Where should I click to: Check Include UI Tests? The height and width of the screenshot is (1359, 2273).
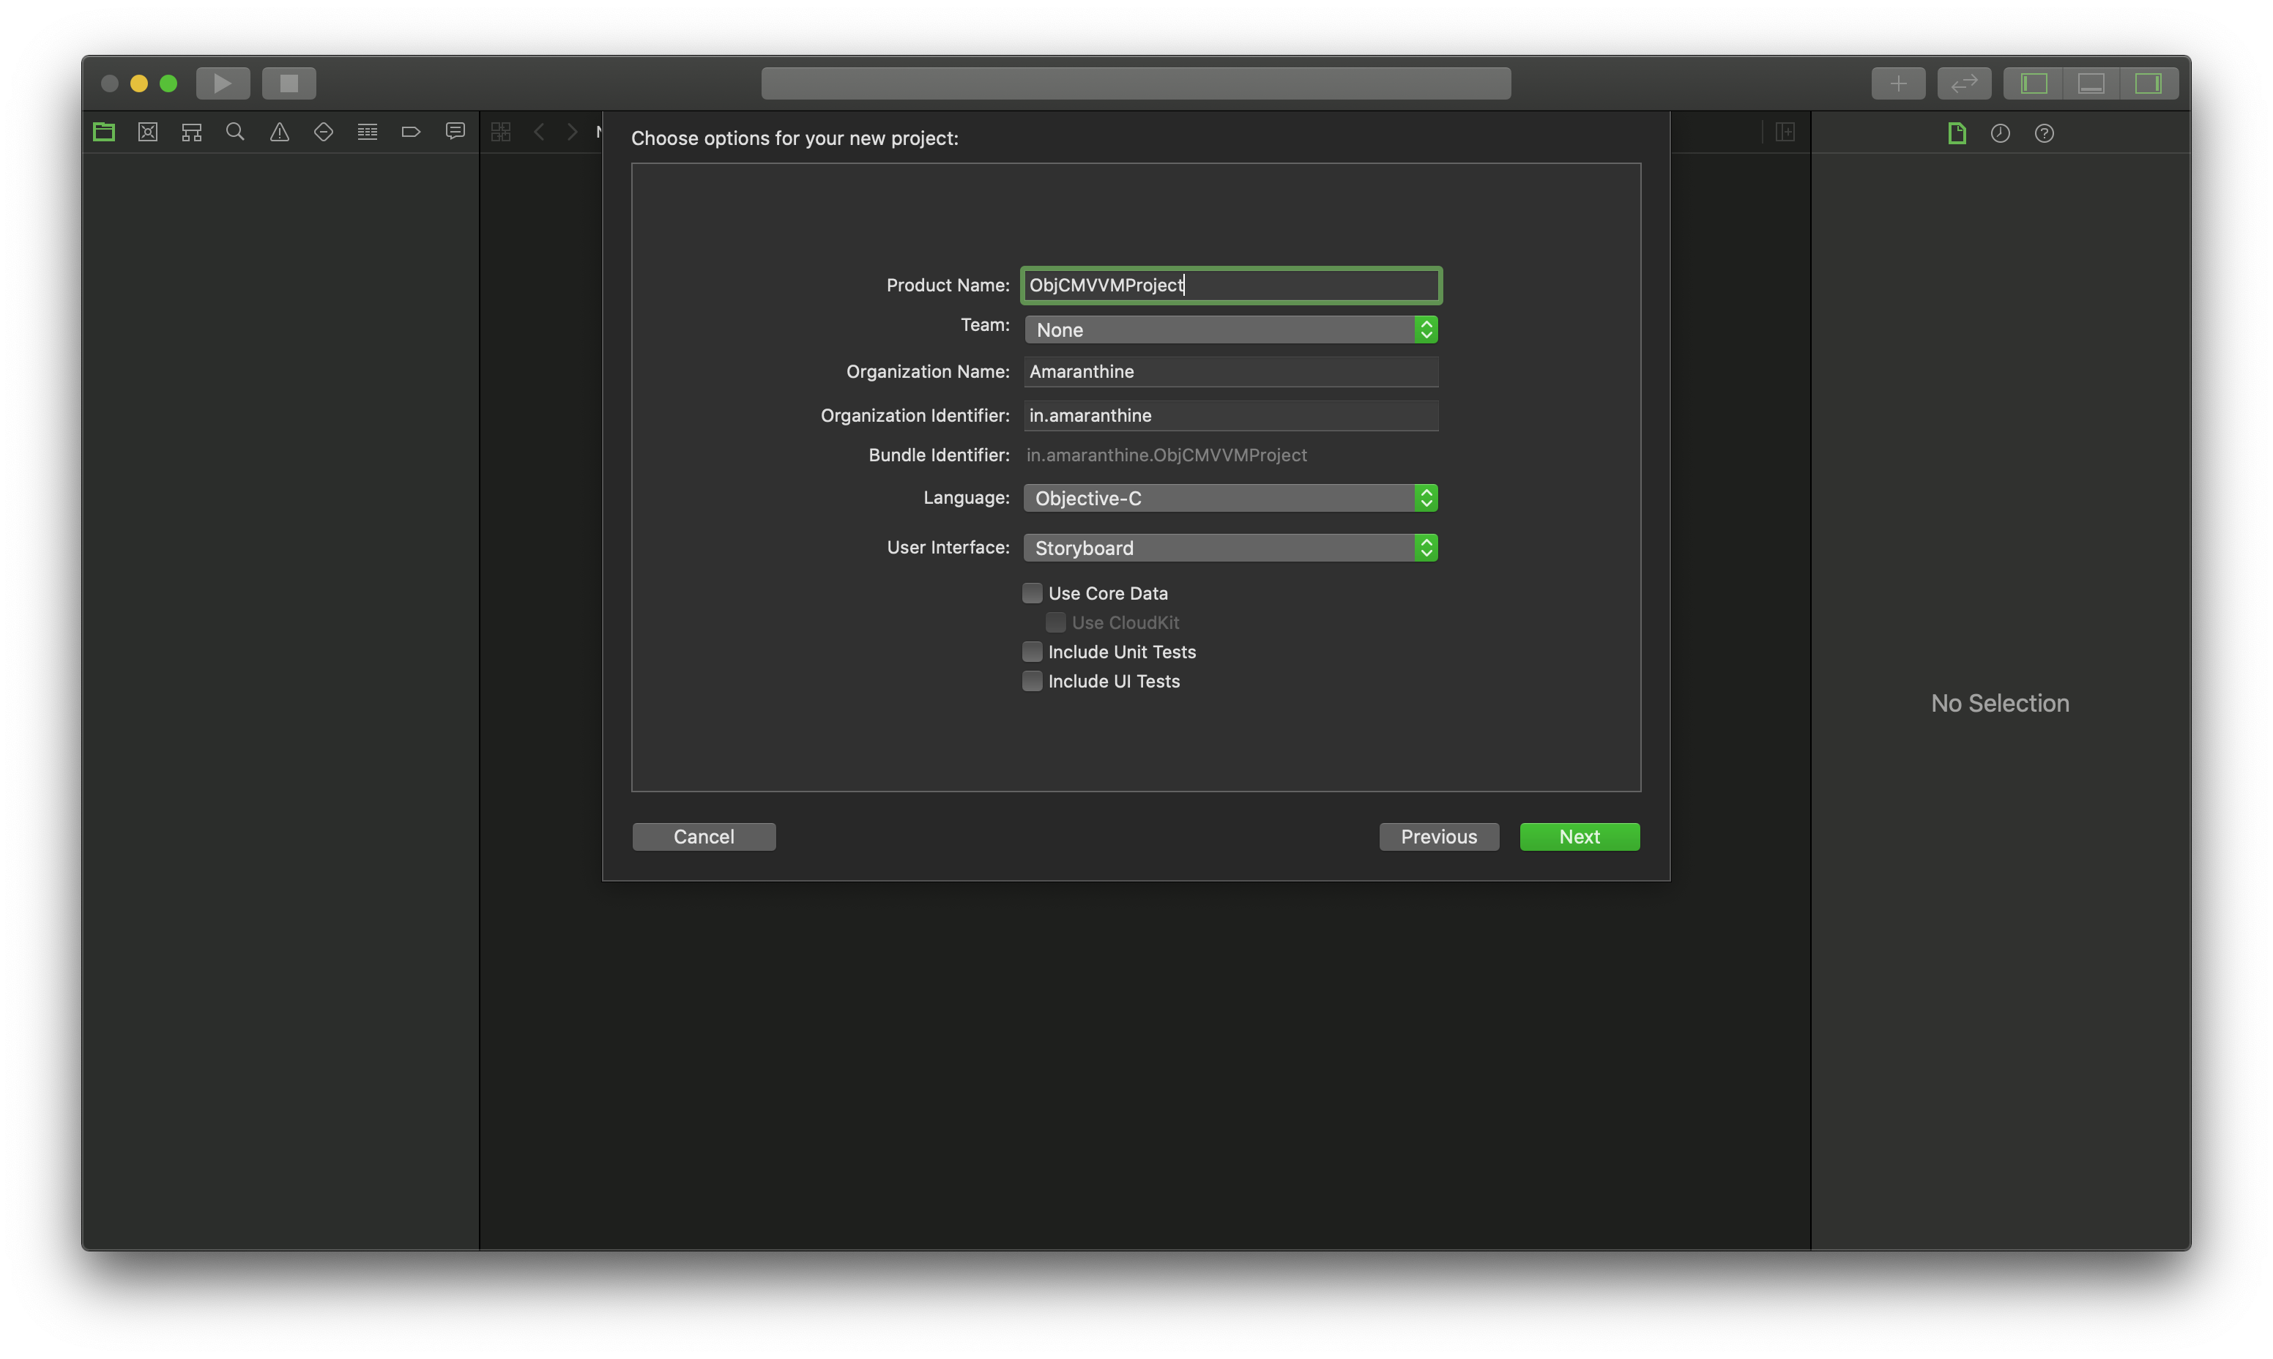(x=1032, y=682)
